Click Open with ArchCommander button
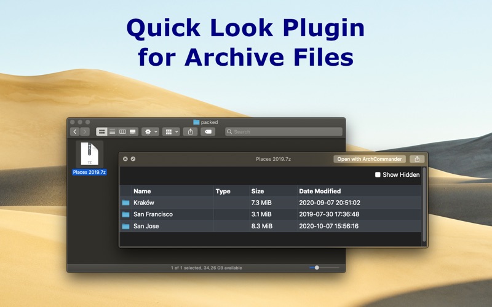The width and height of the screenshot is (492, 307). coord(370,159)
